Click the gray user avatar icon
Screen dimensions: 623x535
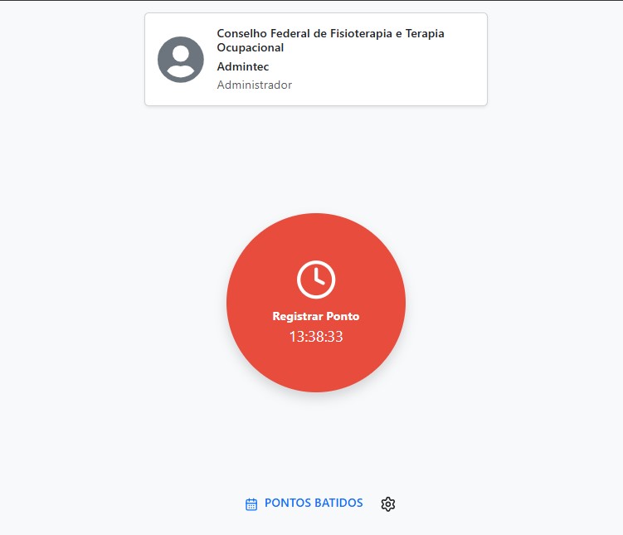(x=181, y=60)
